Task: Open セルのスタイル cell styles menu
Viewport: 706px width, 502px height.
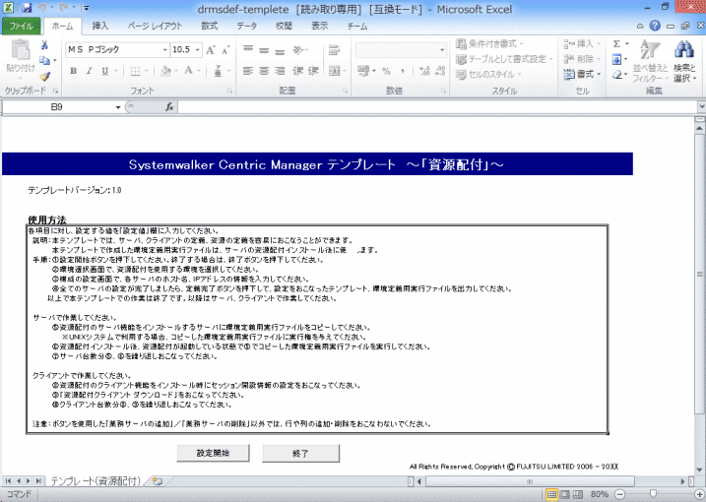Action: 488,74
